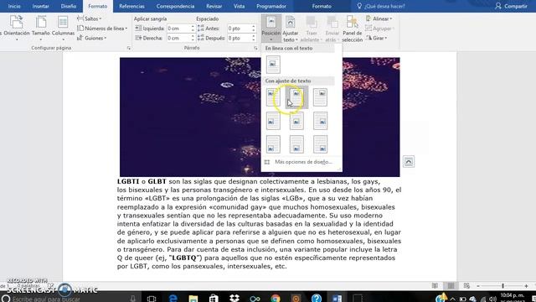Select bottom-left text wrapping position

(x=273, y=144)
